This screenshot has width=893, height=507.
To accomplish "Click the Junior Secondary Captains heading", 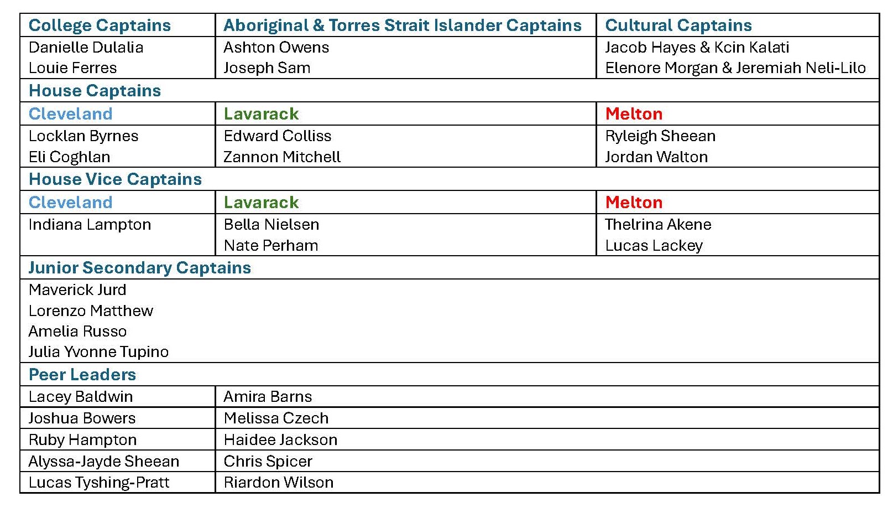I will click(x=139, y=268).
